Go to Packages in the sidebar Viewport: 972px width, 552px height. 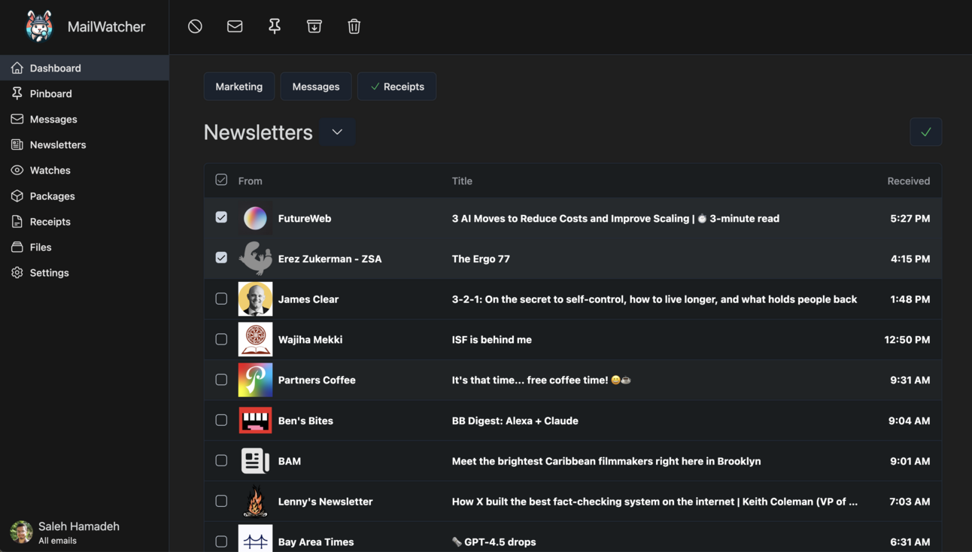pyautogui.click(x=84, y=196)
